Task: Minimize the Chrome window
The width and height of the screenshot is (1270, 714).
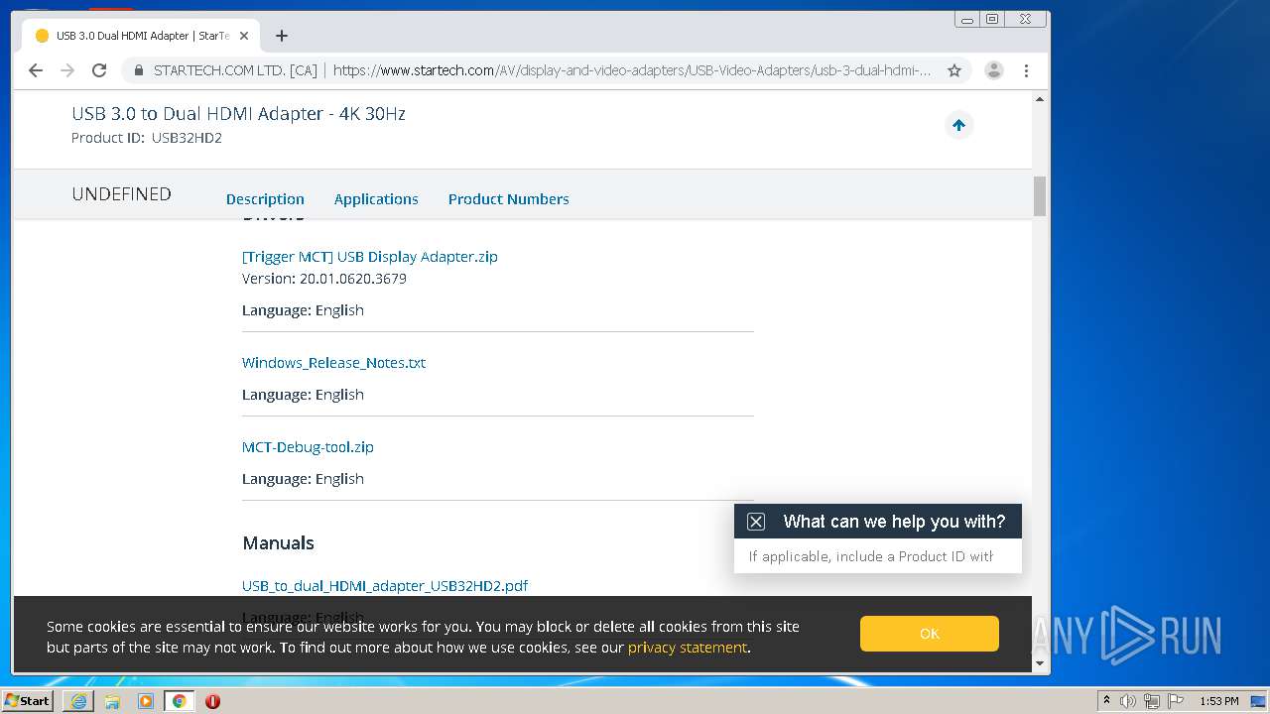Action: pyautogui.click(x=967, y=19)
